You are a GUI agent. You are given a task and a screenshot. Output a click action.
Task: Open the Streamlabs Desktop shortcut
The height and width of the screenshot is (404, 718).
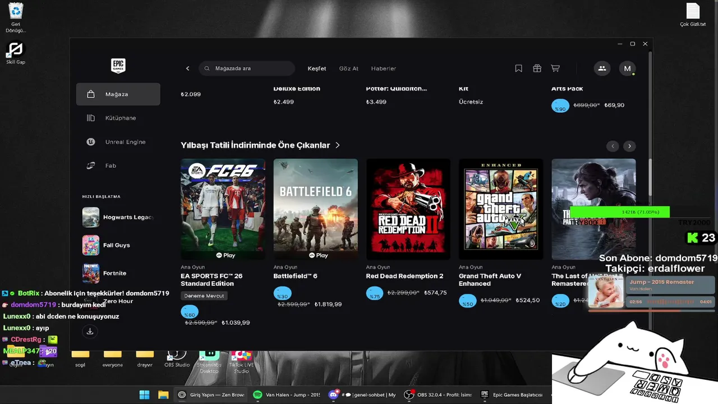click(209, 362)
